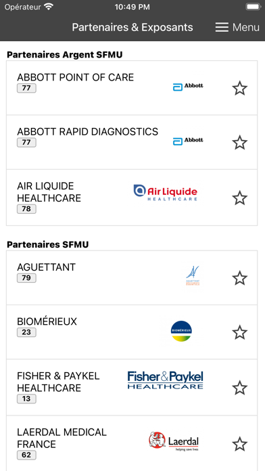Image resolution: width=265 pixels, height=471 pixels.
Task: Mark Aguettant as favorite using star
Action: click(239, 278)
